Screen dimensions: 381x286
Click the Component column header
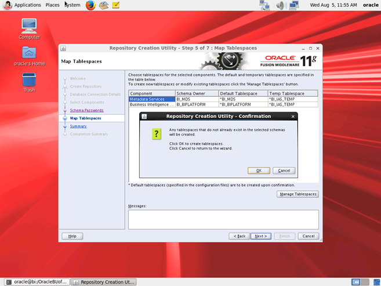152,93
